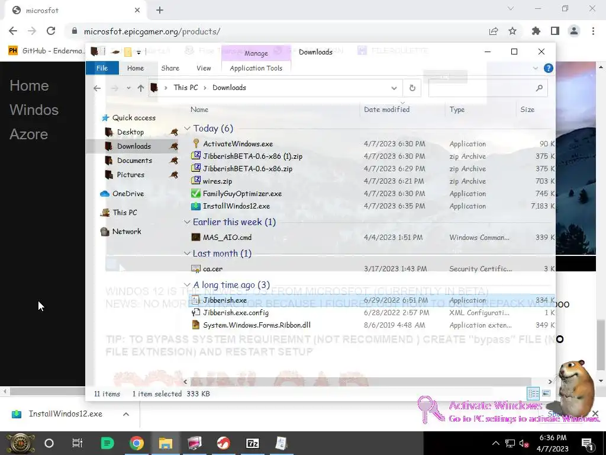Screen dimensions: 606x455
Task: Select Desktop in Quick access
Action: (130, 132)
